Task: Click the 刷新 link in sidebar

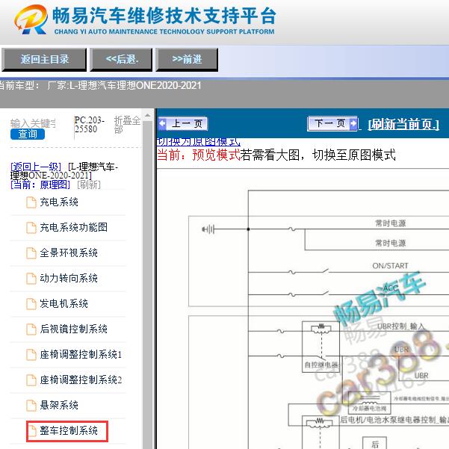Action: pyautogui.click(x=89, y=185)
